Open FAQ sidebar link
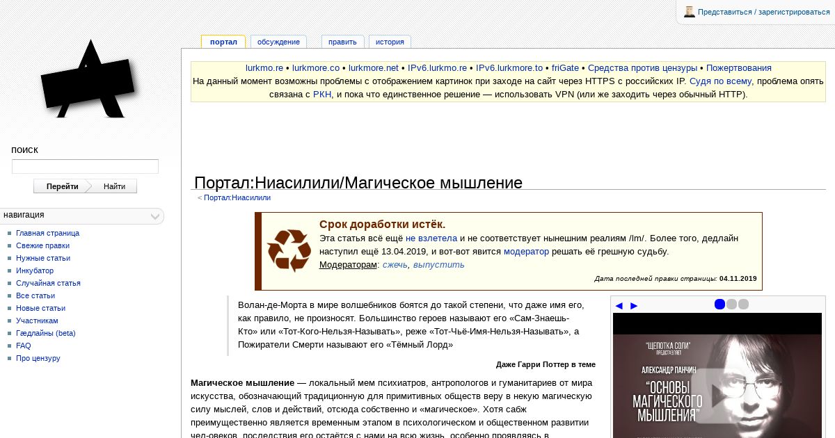The height and width of the screenshot is (438, 835). [24, 346]
